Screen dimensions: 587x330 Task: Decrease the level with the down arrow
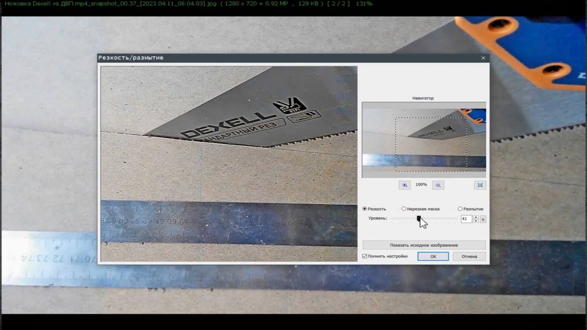pos(476,221)
